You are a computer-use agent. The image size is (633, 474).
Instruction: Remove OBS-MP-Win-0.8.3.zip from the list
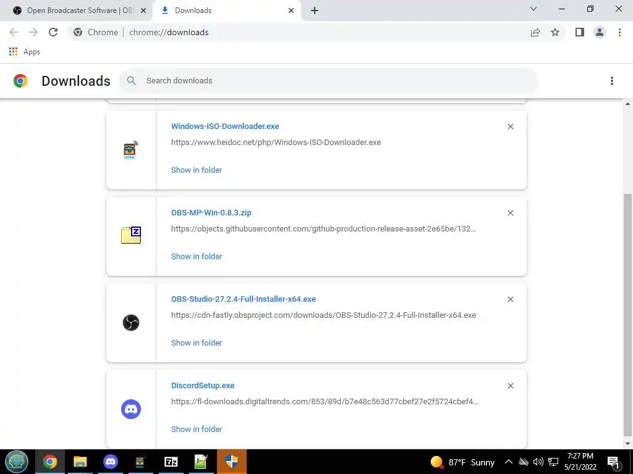510,213
